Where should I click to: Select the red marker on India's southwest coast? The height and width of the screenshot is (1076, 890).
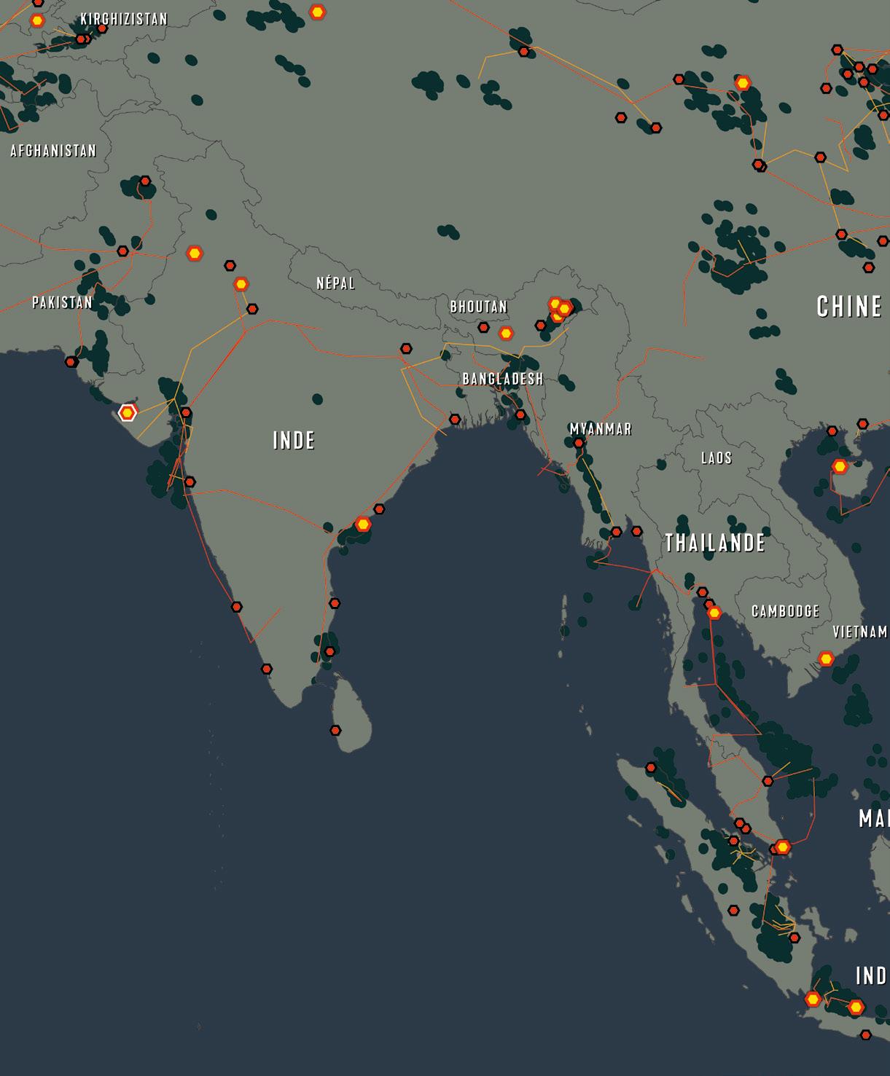[236, 607]
